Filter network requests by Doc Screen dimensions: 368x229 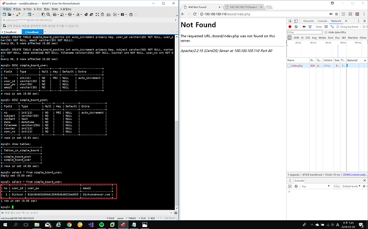337,38
